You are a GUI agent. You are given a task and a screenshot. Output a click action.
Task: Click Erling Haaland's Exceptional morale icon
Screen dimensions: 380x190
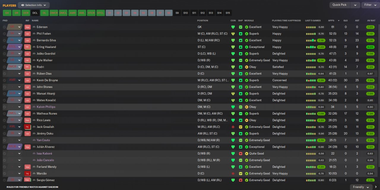tap(246, 47)
